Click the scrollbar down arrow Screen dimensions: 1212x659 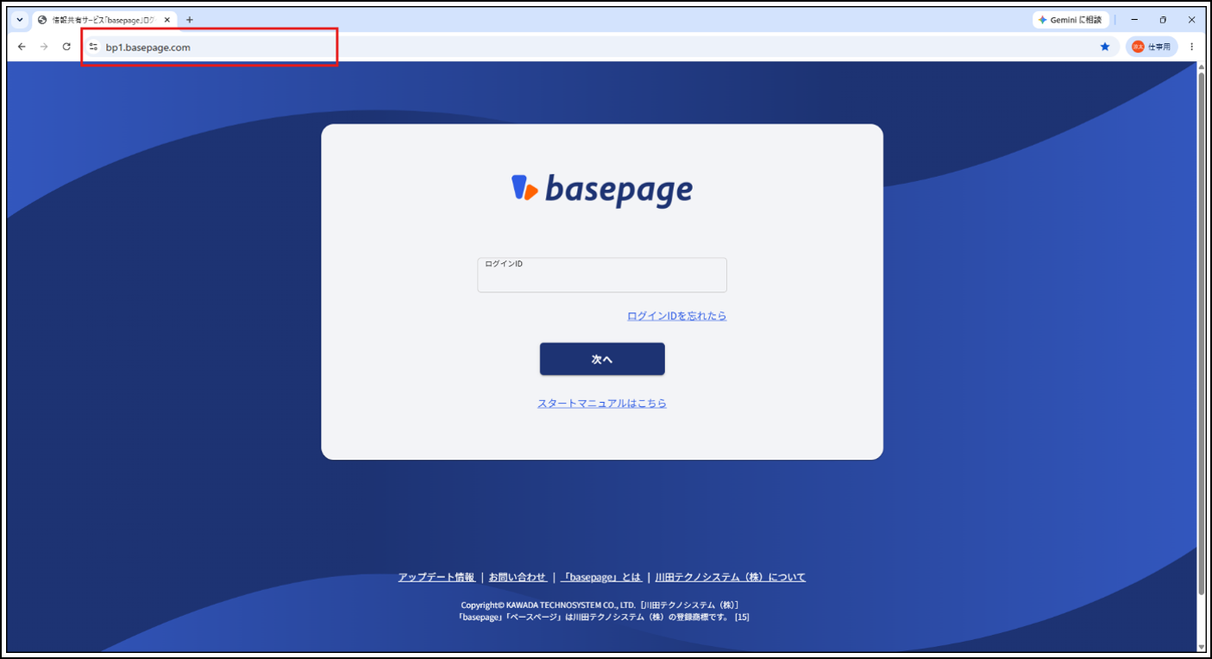1201,646
